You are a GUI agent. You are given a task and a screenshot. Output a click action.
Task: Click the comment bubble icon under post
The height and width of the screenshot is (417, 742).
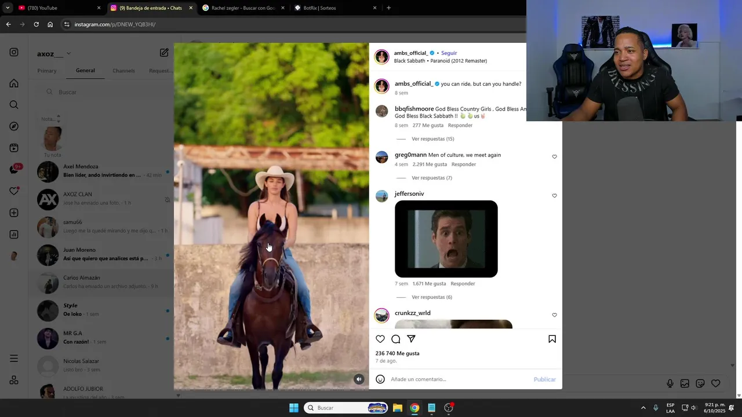coord(396,339)
